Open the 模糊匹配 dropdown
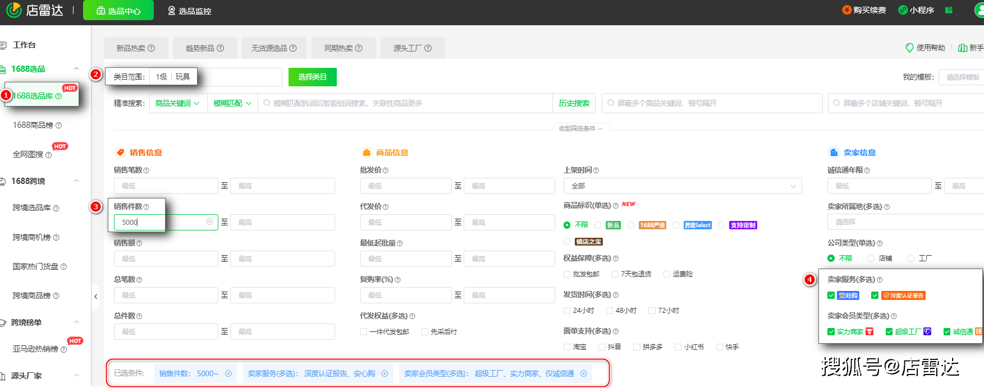Screen dimensions: 984x388 click(232, 103)
